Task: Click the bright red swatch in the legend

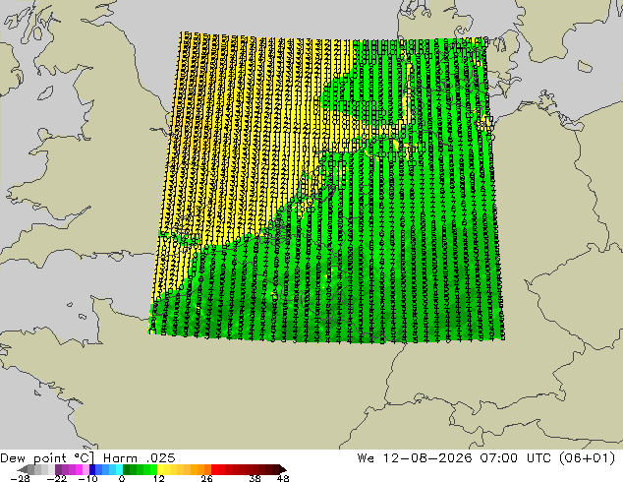Action: click(214, 469)
